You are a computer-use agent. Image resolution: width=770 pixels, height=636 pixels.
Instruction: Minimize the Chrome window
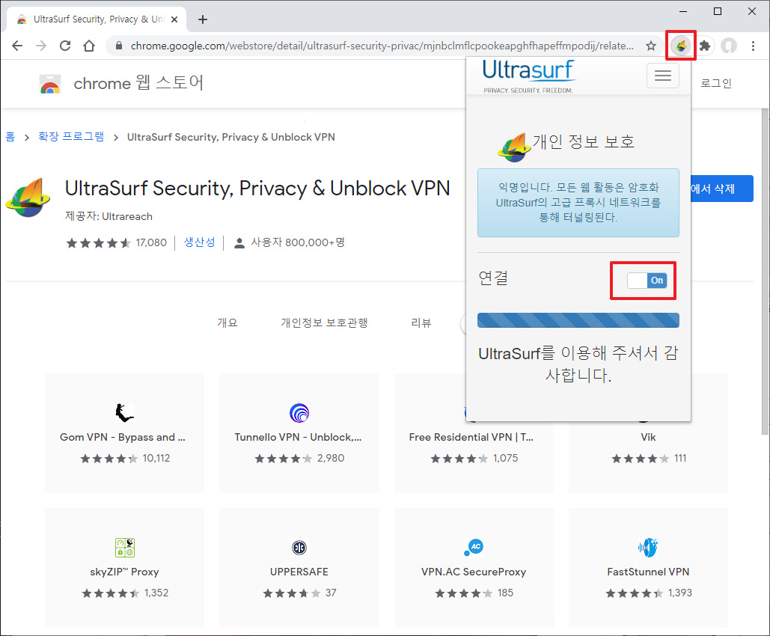(683, 11)
